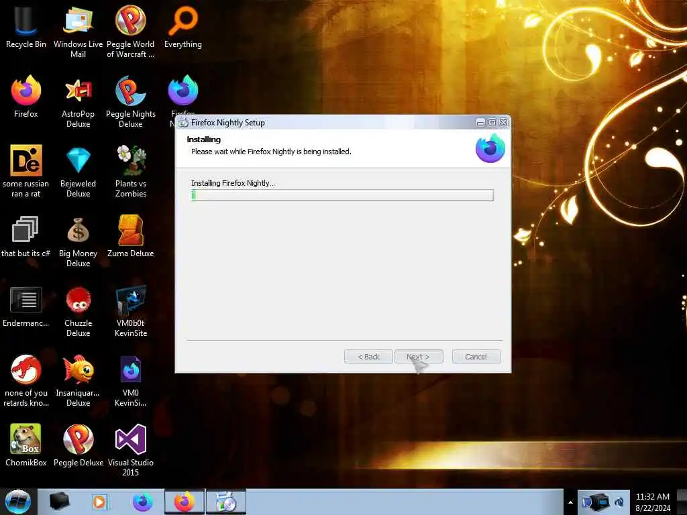This screenshot has width=687, height=515.
Task: Select the VM0b0t KevinSite icon
Action: point(131,311)
